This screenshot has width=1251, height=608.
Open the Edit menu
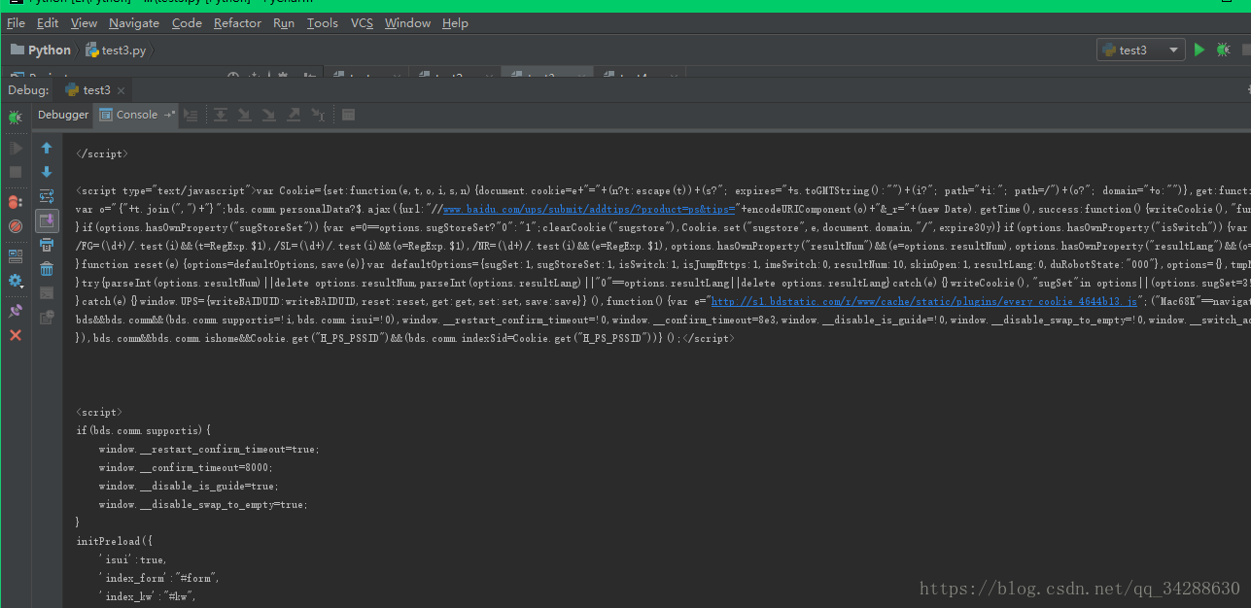[48, 22]
